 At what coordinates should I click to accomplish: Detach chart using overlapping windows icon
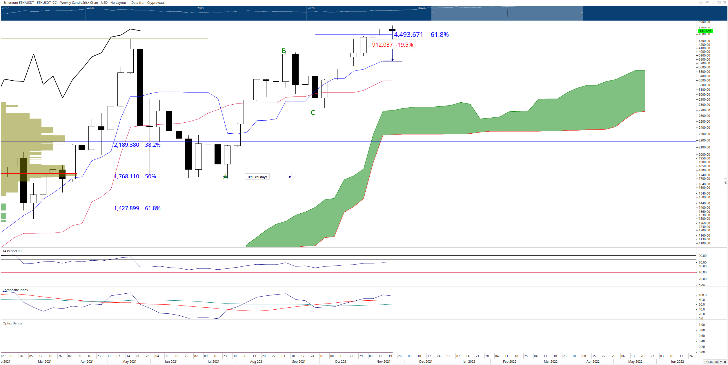[719, 2]
